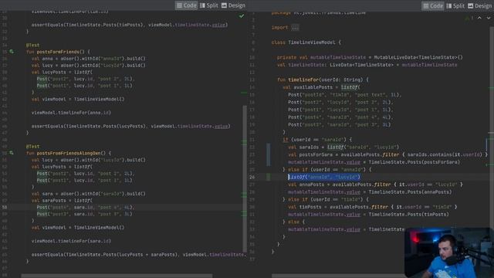Switch left editor to Split view
Image resolution: width=494 pixels, height=278 pixels.
coord(209,5)
